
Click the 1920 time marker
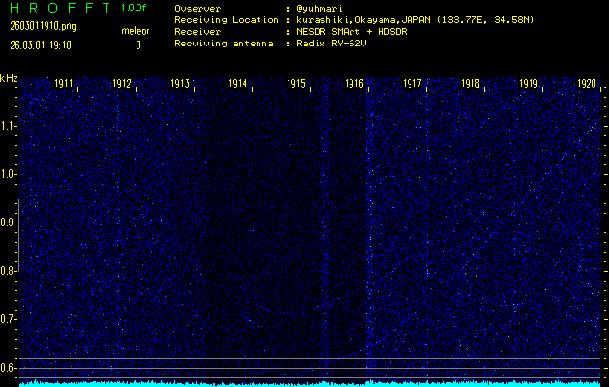coord(587,84)
